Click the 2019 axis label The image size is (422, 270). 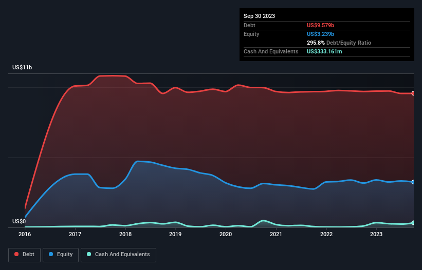pyautogui.click(x=175, y=234)
